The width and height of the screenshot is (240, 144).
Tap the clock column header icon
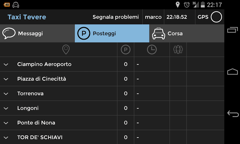point(152,49)
